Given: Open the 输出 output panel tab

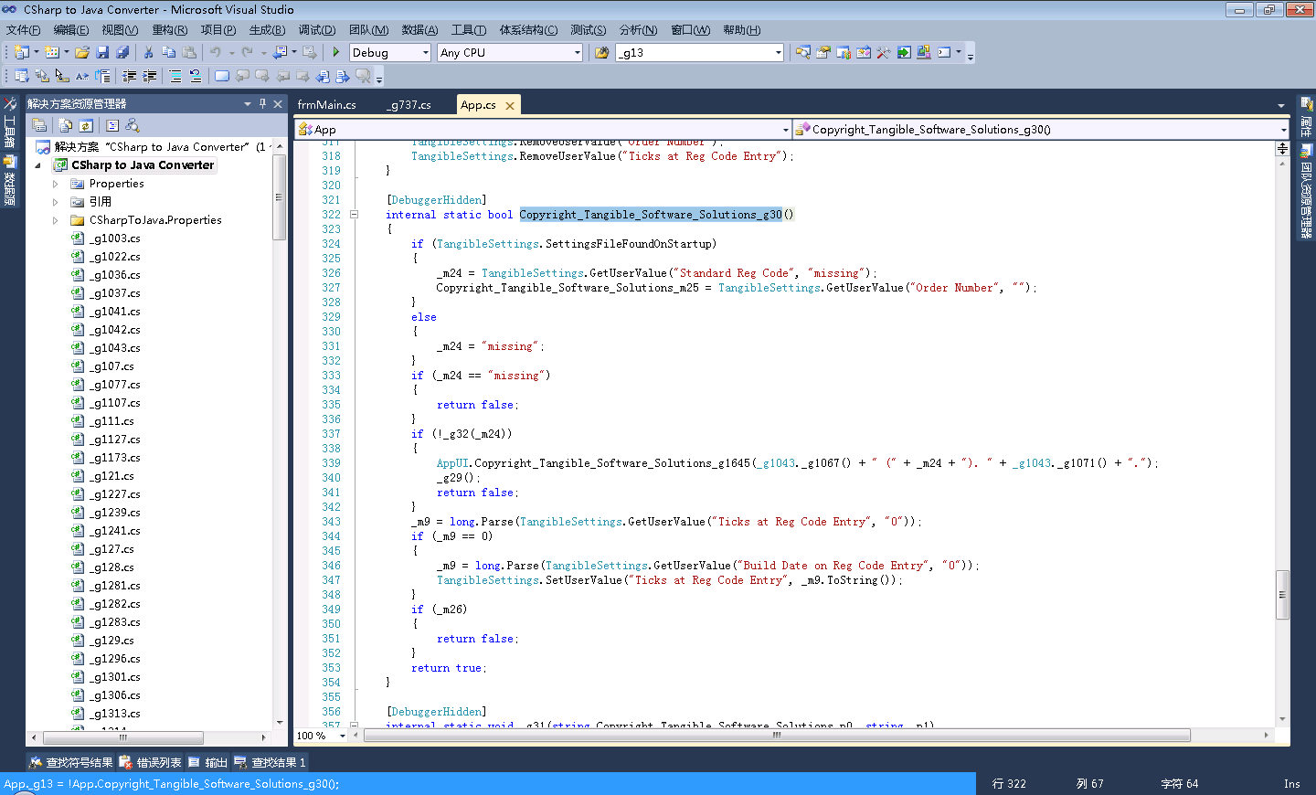Looking at the screenshot, I should [207, 762].
